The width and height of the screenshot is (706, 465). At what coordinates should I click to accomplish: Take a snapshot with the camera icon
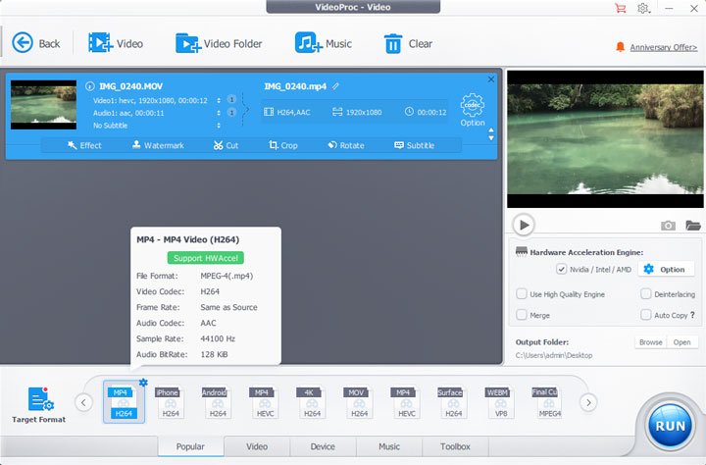(x=668, y=226)
